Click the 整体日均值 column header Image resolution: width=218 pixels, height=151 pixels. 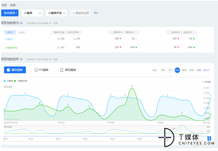tap(59, 32)
